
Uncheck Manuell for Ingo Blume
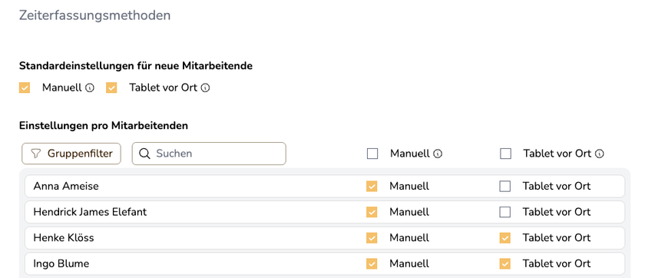372,264
